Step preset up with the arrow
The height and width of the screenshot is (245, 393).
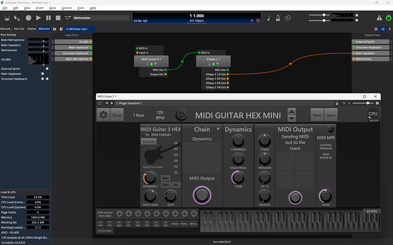tap(291, 112)
